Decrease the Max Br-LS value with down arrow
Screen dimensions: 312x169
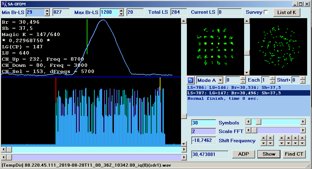click(121, 14)
